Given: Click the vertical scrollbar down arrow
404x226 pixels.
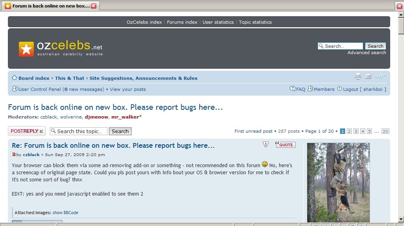Looking at the screenshot, I should tap(400, 219).
